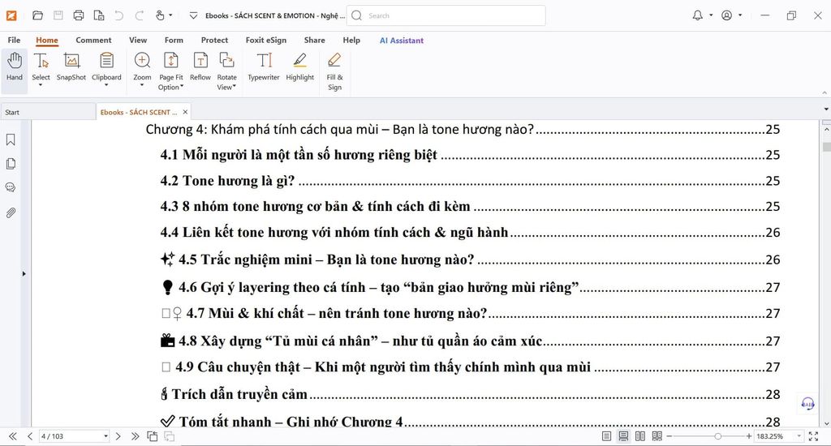Open Fill & Sign tool

coord(334,71)
